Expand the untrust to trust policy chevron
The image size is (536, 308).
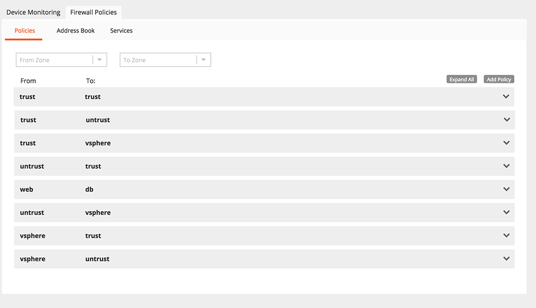pyautogui.click(x=507, y=166)
